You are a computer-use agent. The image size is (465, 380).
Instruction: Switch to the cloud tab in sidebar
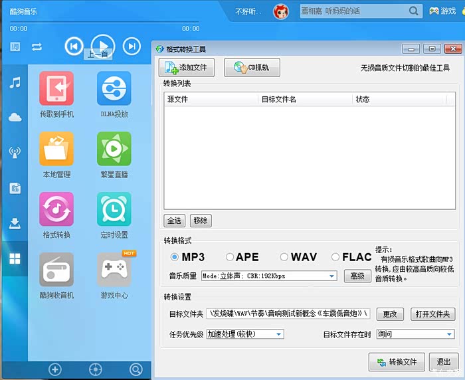[15, 118]
